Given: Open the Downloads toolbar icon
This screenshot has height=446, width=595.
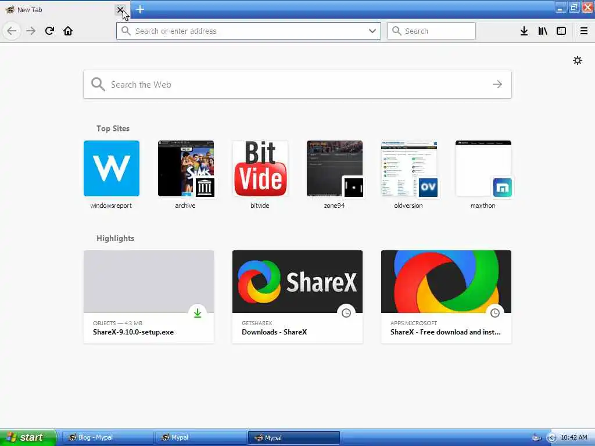Looking at the screenshot, I should tap(524, 31).
